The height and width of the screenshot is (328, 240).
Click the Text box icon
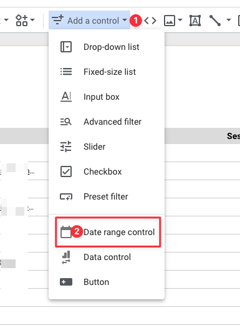(x=195, y=21)
